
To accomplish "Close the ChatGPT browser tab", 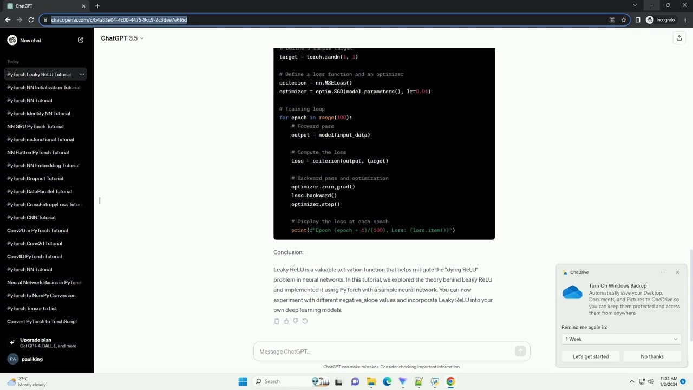I will click(x=84, y=6).
